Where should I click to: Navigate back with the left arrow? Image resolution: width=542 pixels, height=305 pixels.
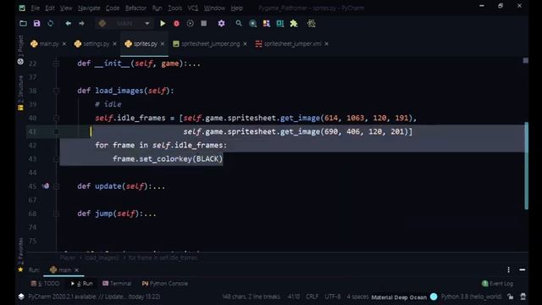click(x=68, y=24)
